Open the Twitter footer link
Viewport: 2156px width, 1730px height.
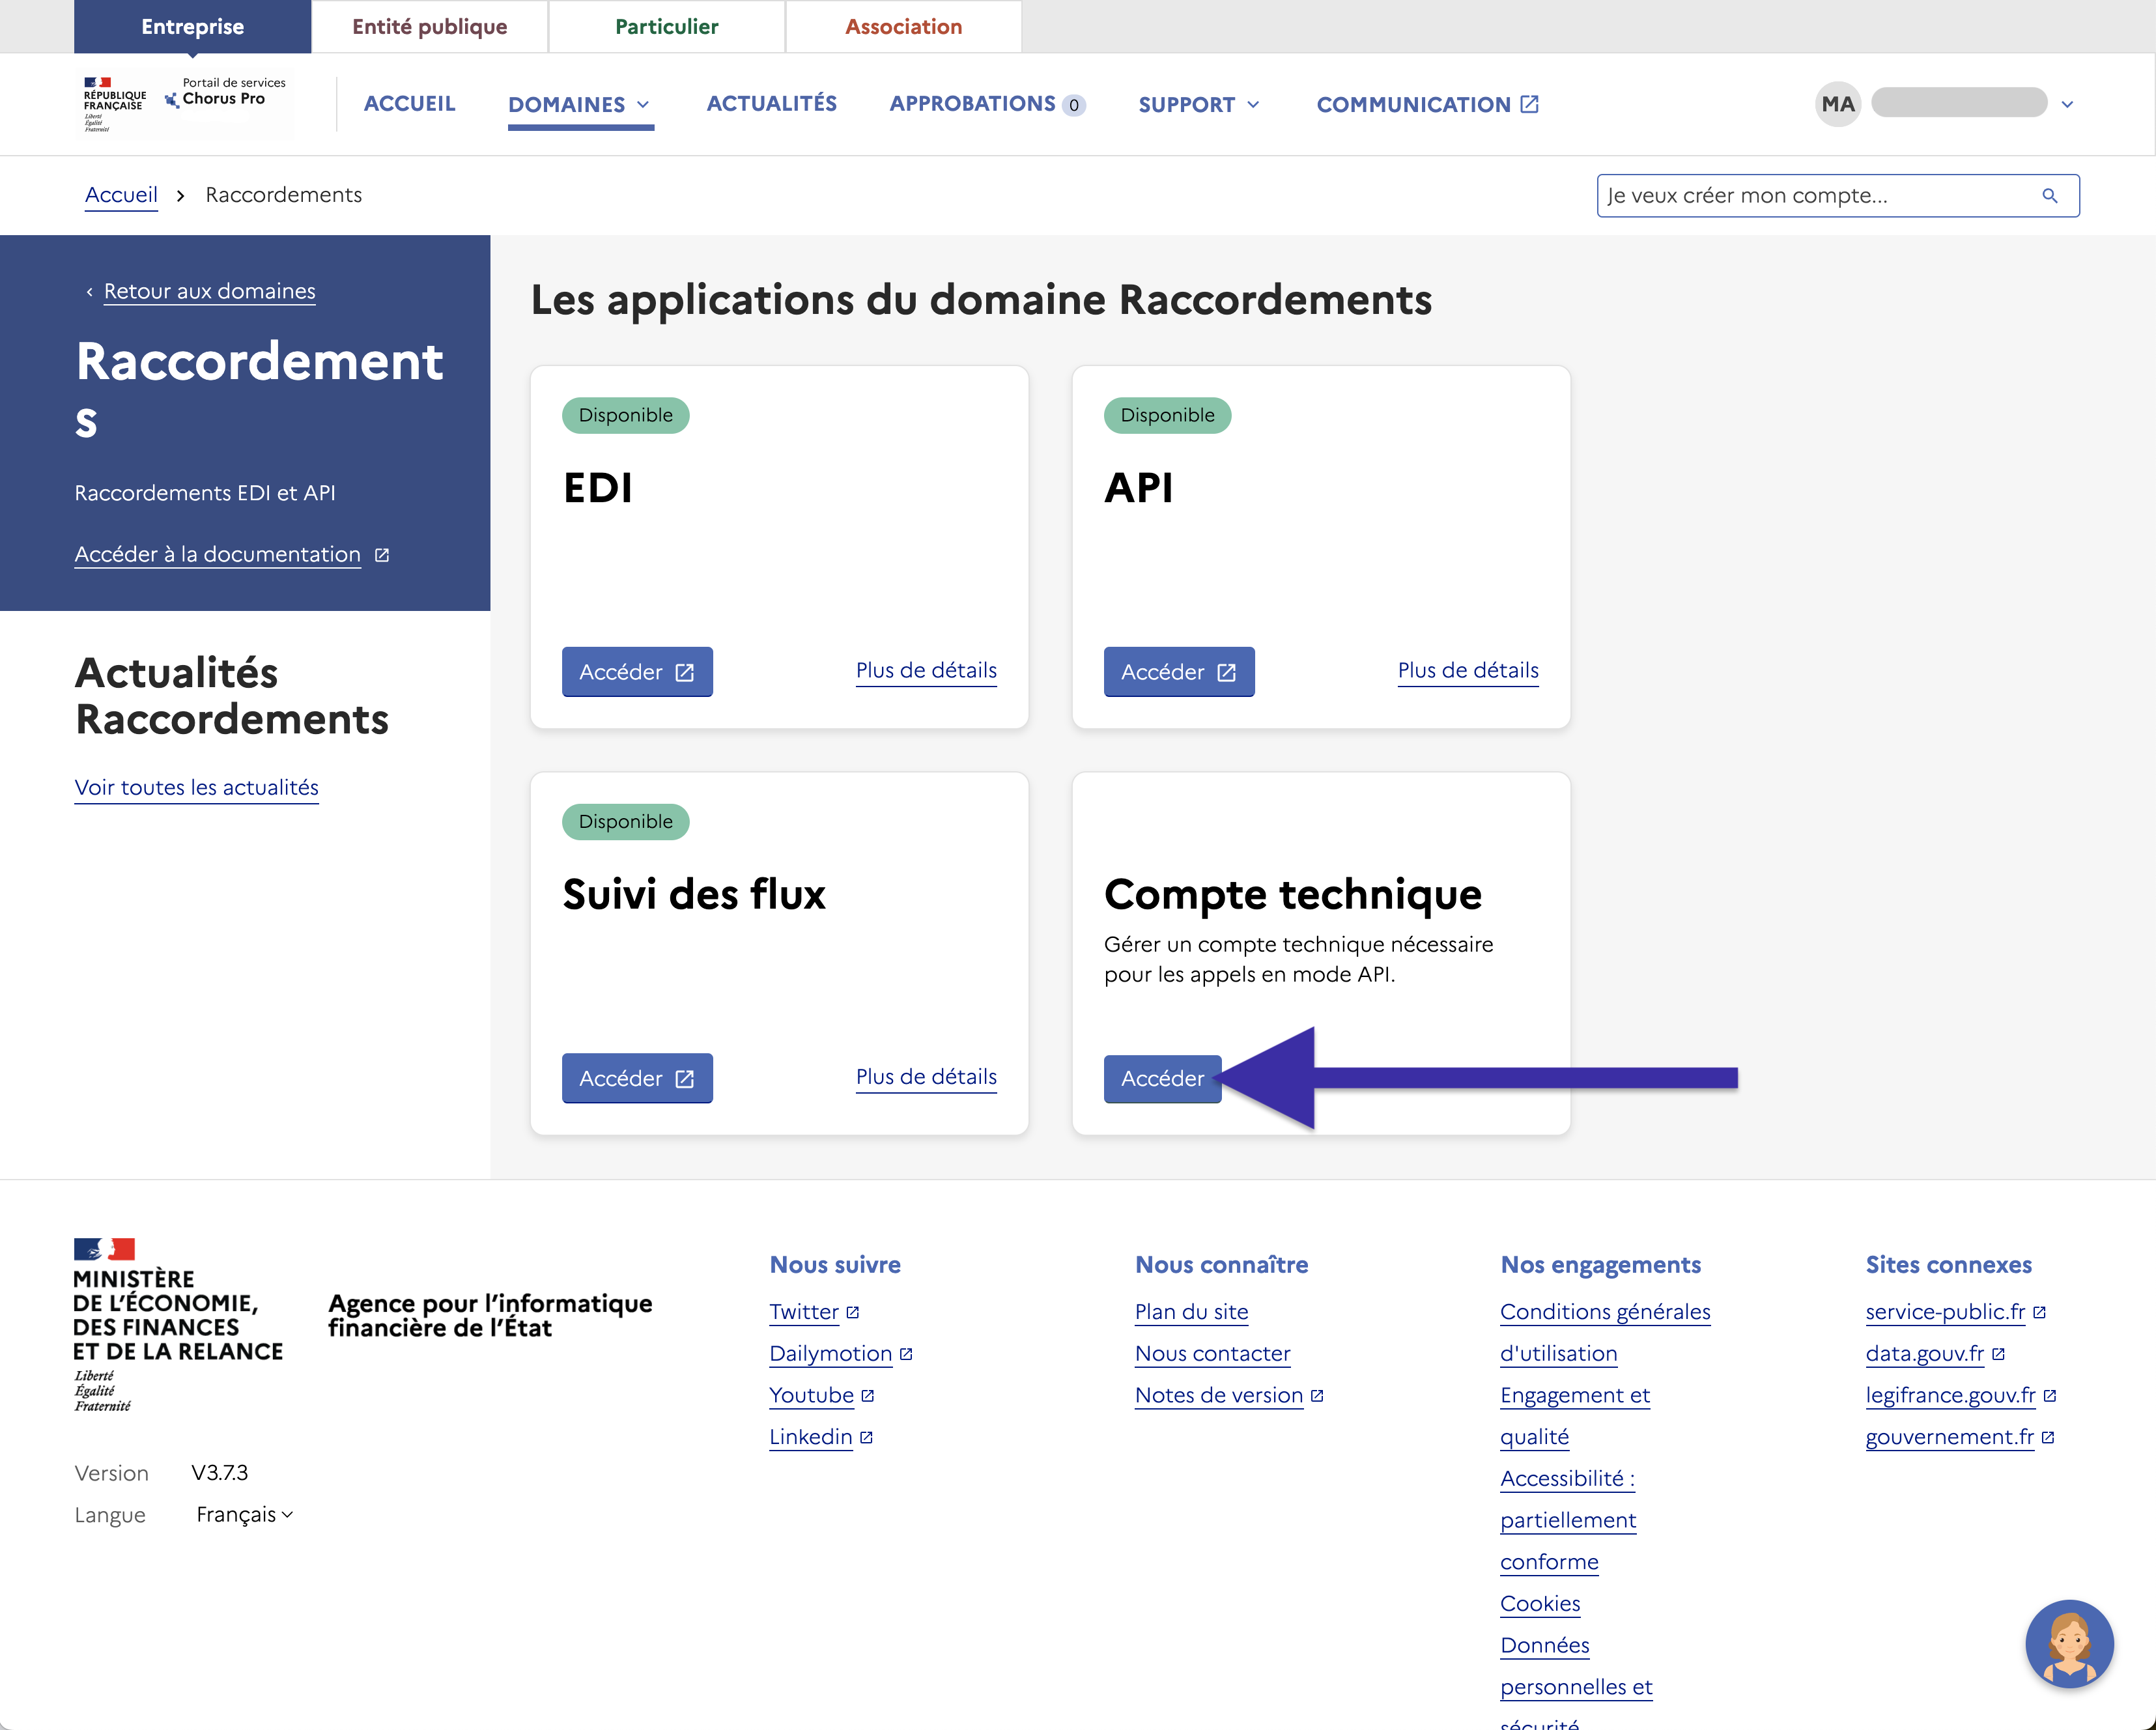(x=804, y=1312)
